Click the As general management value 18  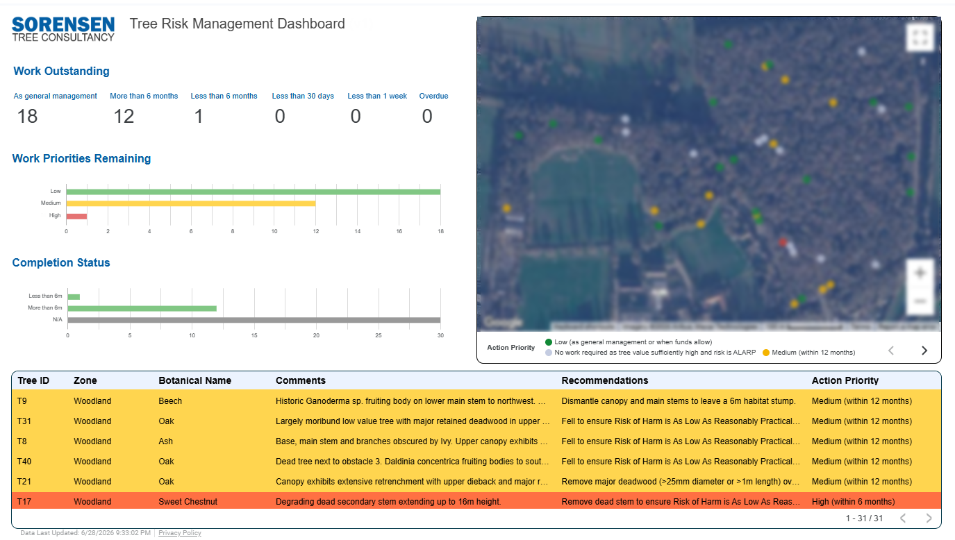(27, 116)
